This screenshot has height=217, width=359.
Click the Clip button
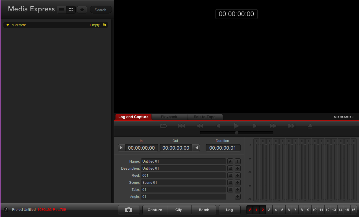(179, 210)
